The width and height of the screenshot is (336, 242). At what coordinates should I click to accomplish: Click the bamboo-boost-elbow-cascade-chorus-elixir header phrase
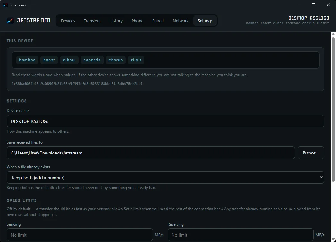click(x=288, y=23)
